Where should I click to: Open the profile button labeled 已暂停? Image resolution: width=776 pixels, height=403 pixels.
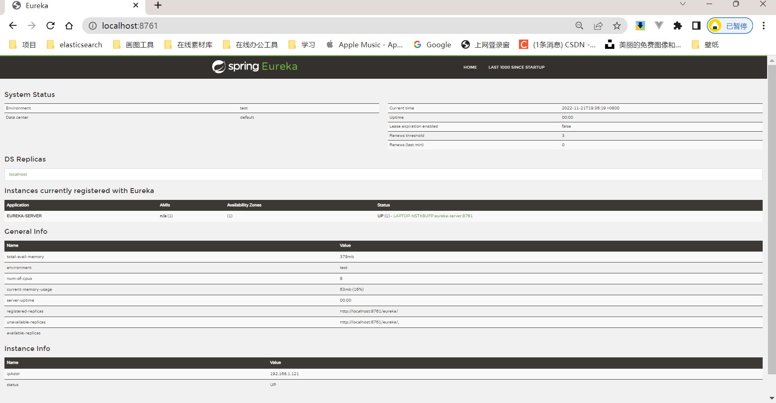click(730, 26)
